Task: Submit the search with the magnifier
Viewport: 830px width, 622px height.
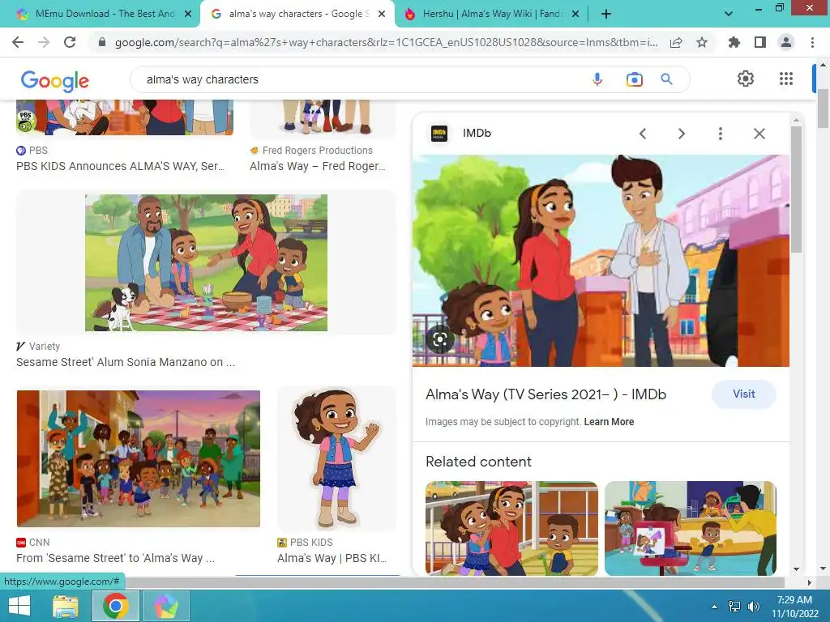Action: coord(667,79)
